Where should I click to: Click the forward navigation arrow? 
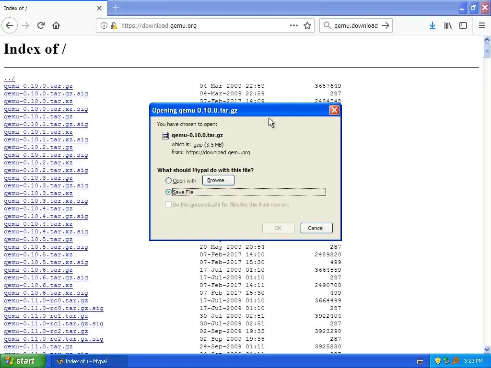point(26,25)
